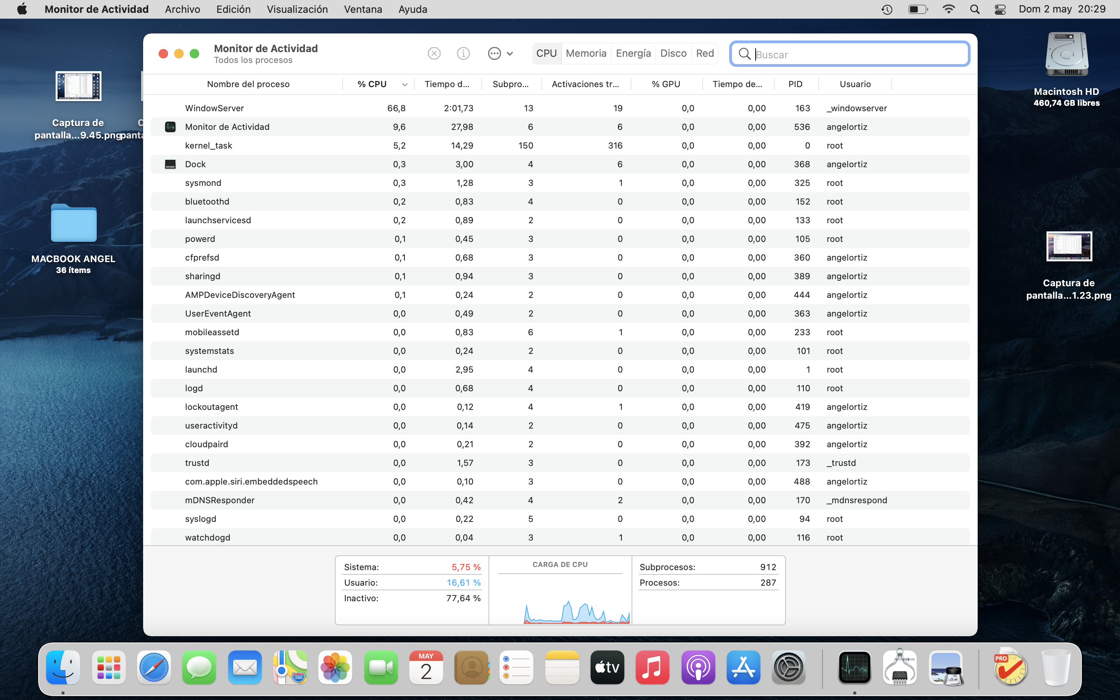Click the ellipsis more-options toolbar icon

(x=494, y=54)
